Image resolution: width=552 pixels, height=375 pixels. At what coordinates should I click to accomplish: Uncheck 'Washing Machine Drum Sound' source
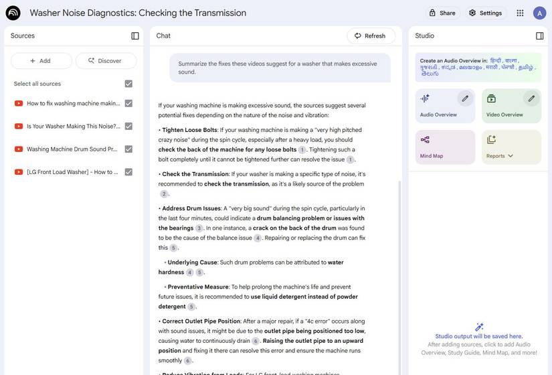(x=128, y=149)
